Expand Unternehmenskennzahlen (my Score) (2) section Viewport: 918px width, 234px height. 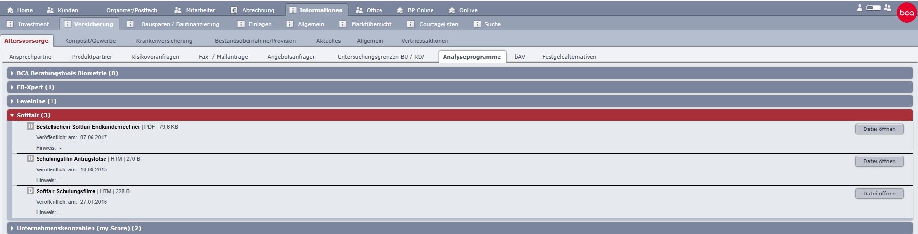pyautogui.click(x=460, y=228)
